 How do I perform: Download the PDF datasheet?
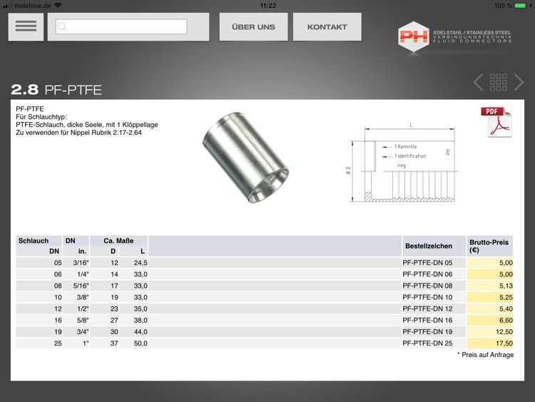click(x=496, y=122)
